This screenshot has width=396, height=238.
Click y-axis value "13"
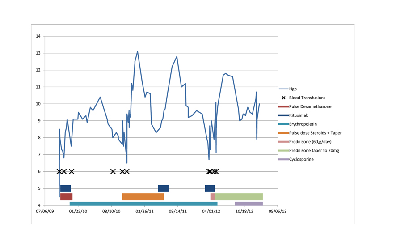click(38, 53)
